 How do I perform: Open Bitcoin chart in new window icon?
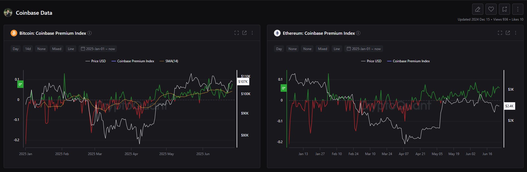(244, 33)
